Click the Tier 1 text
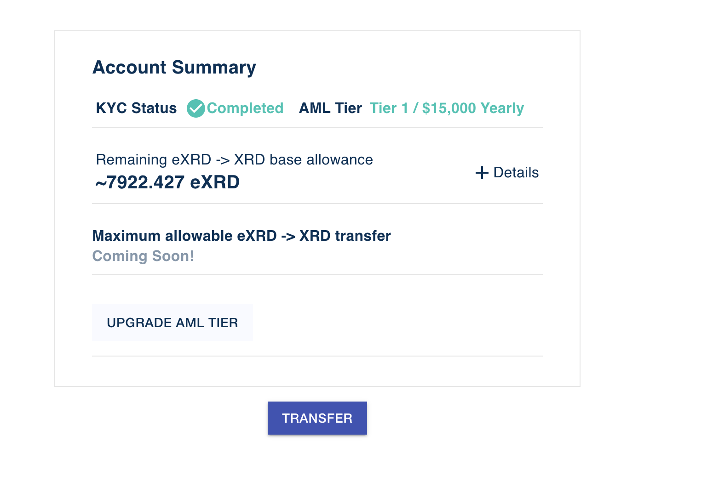The width and height of the screenshot is (713, 487). pos(389,108)
